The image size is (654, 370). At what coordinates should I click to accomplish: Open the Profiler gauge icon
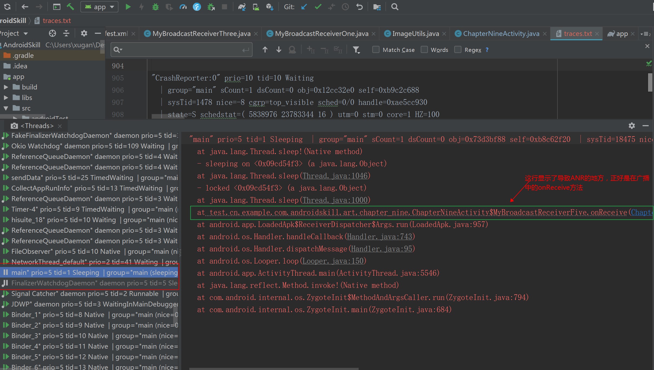[x=183, y=7]
